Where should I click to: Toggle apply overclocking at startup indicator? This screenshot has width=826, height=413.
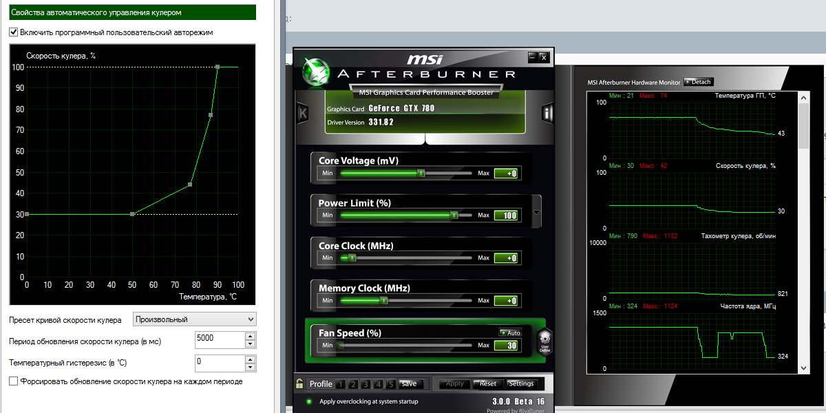[x=308, y=401]
